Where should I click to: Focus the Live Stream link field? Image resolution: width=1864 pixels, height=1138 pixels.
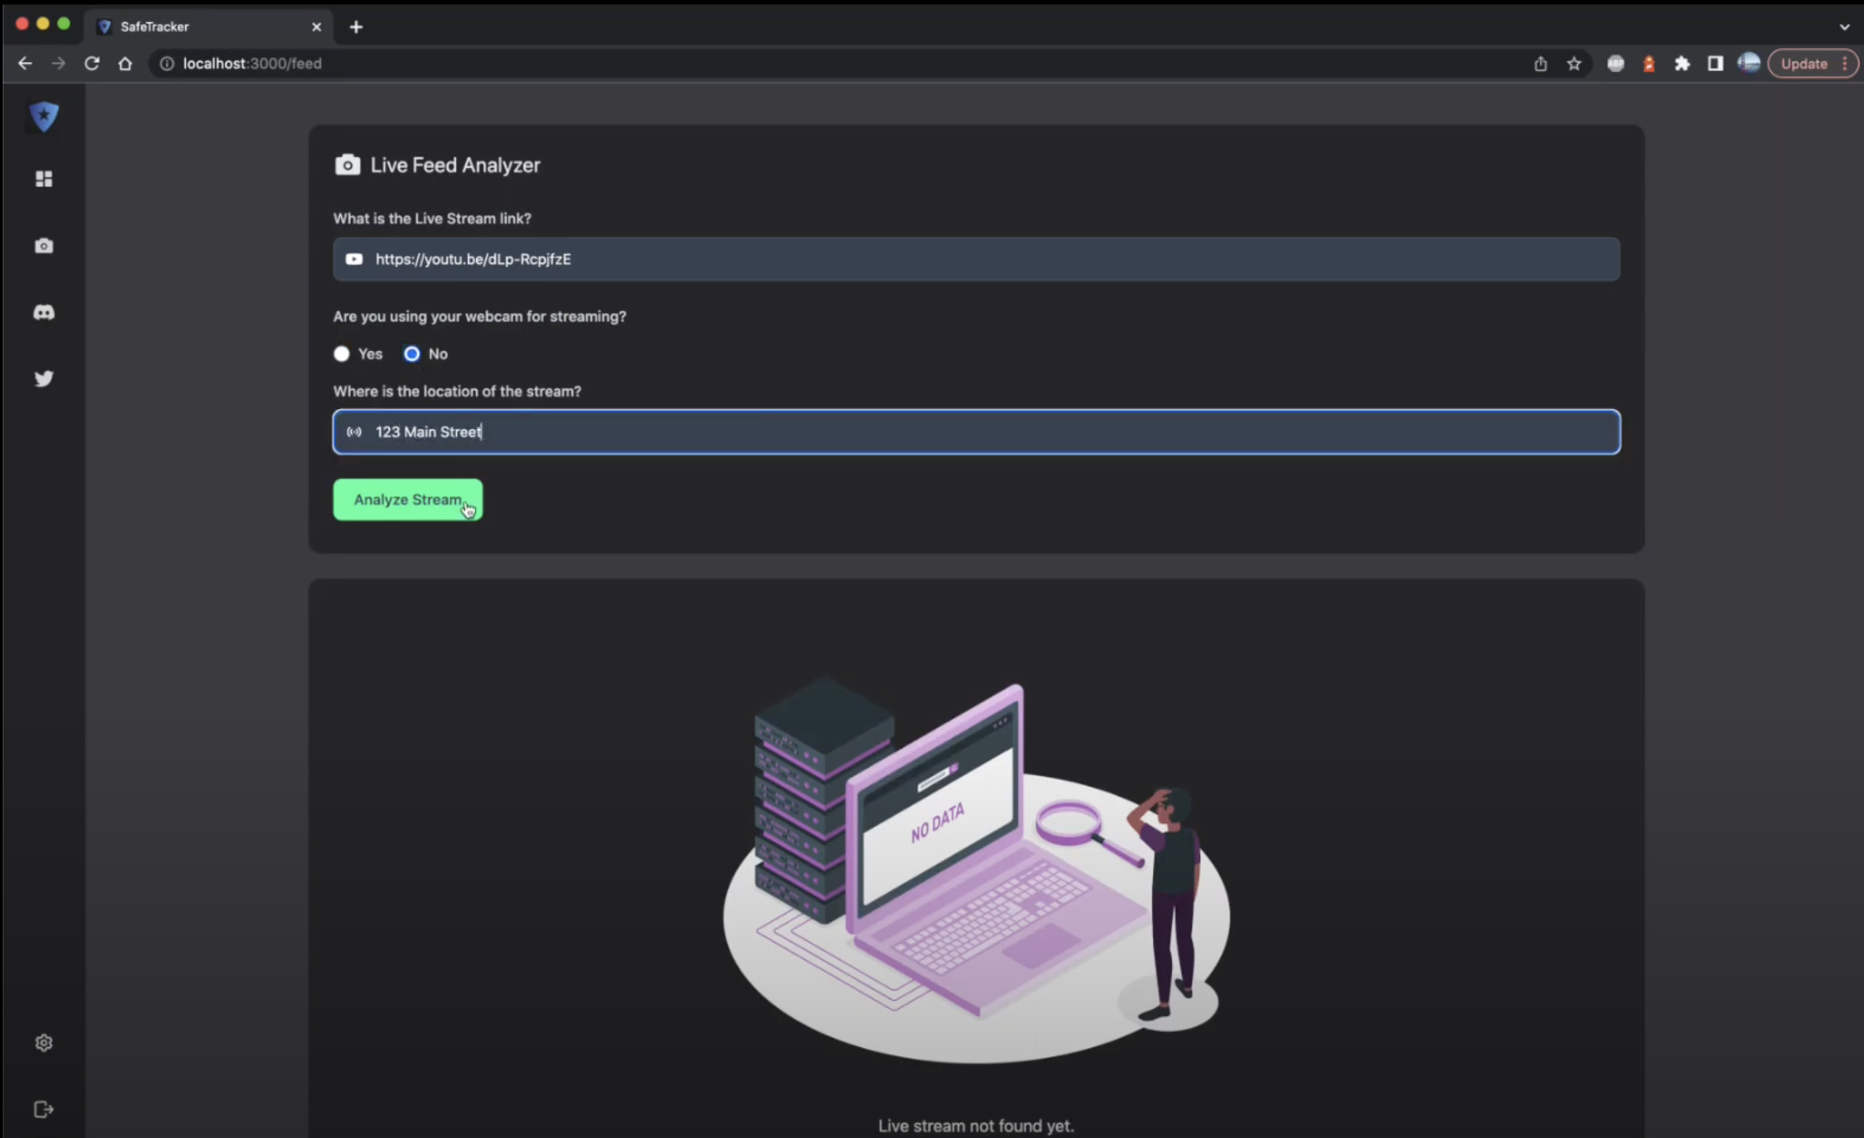[976, 259]
